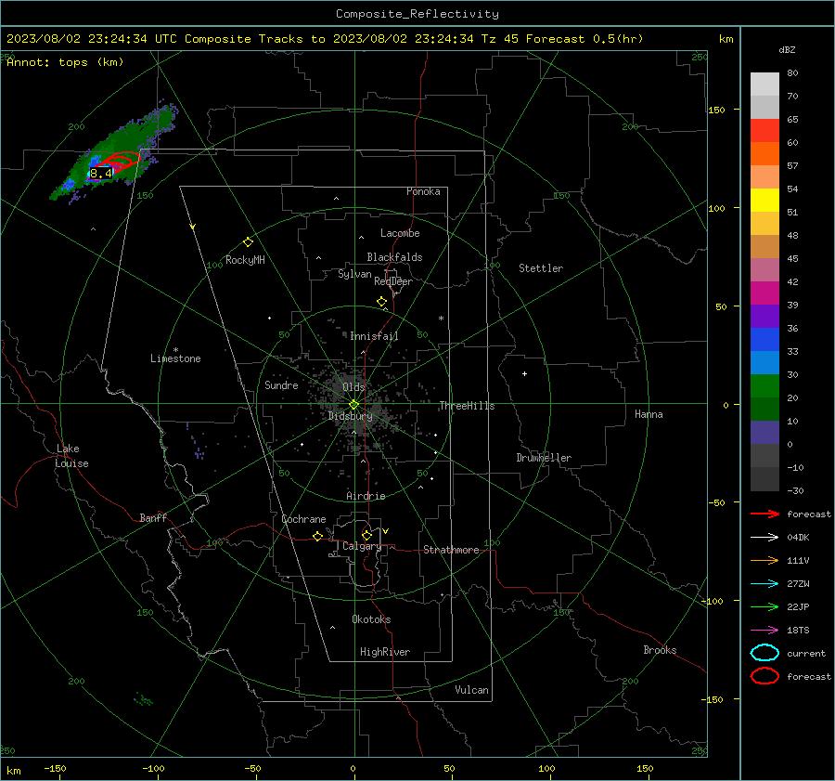
Task: Click the Innisfail label
Action: 374,336
